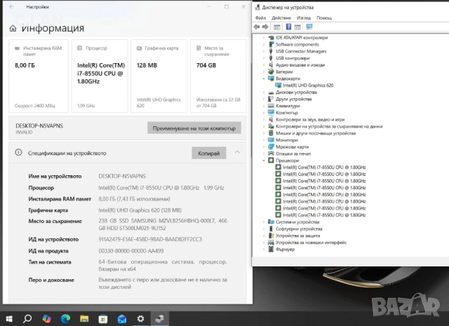Viewport: 449px width, 326px height.
Task: Open Microsoft Store from the taskbar
Action: (x=103, y=318)
